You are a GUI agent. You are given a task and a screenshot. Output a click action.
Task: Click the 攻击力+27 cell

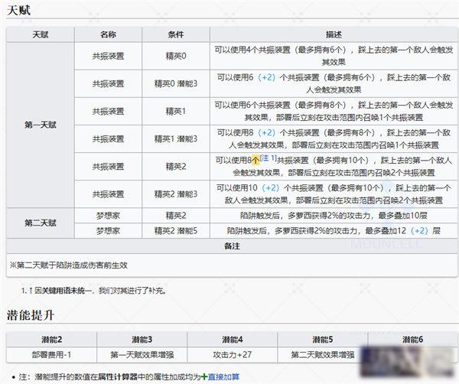tap(233, 355)
